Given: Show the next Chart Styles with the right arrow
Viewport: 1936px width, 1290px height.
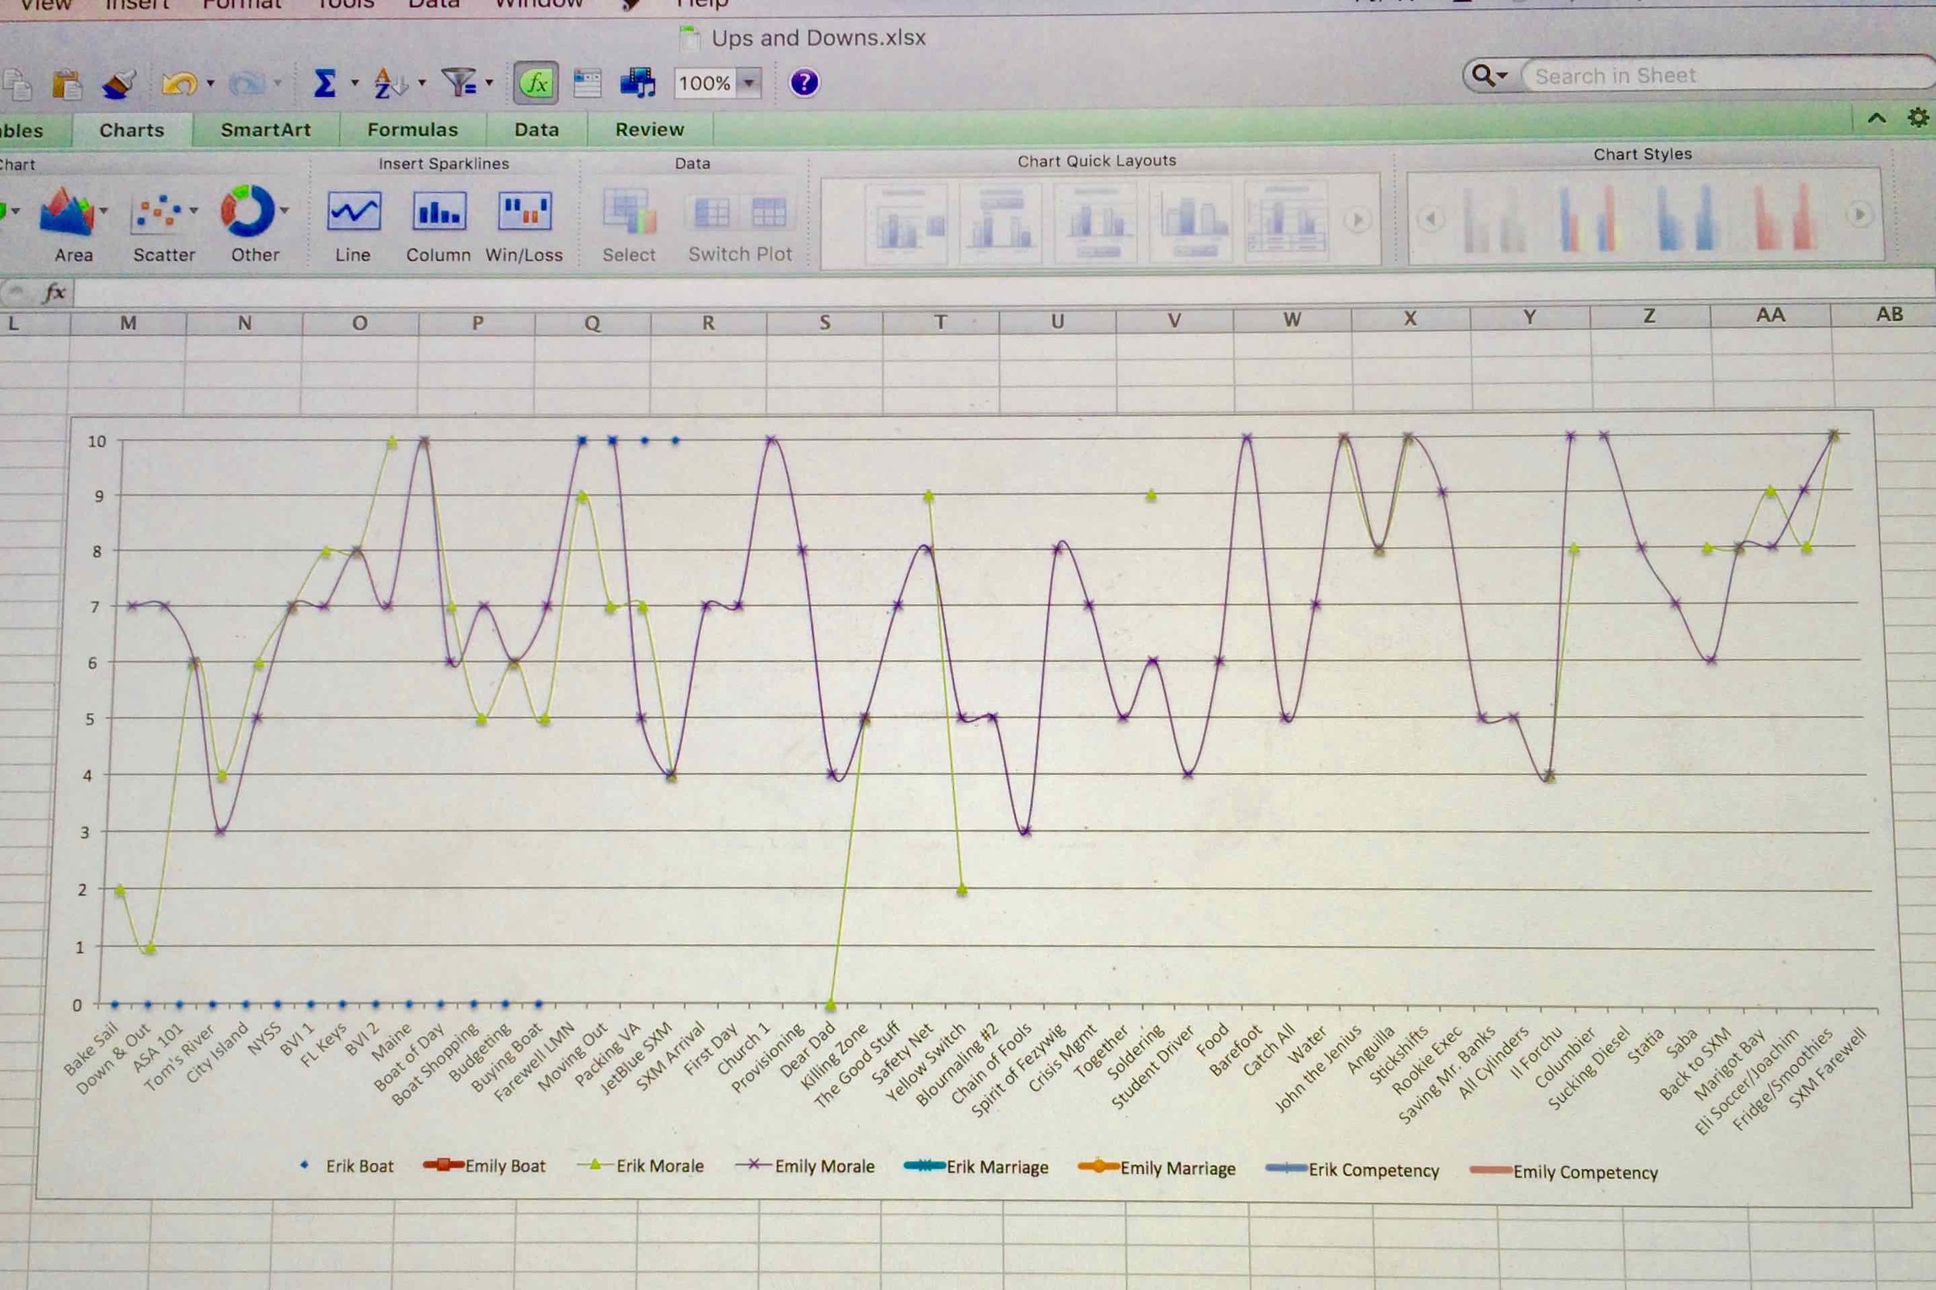Looking at the screenshot, I should pyautogui.click(x=1859, y=214).
